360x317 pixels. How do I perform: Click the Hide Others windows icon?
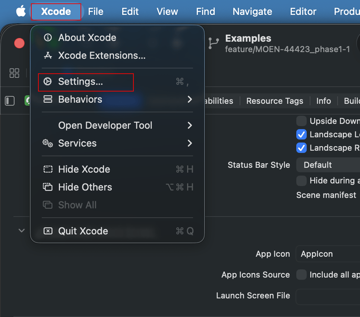pos(48,187)
